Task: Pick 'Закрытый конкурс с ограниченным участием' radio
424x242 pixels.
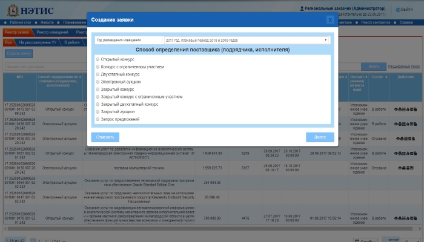Action: click(98, 97)
